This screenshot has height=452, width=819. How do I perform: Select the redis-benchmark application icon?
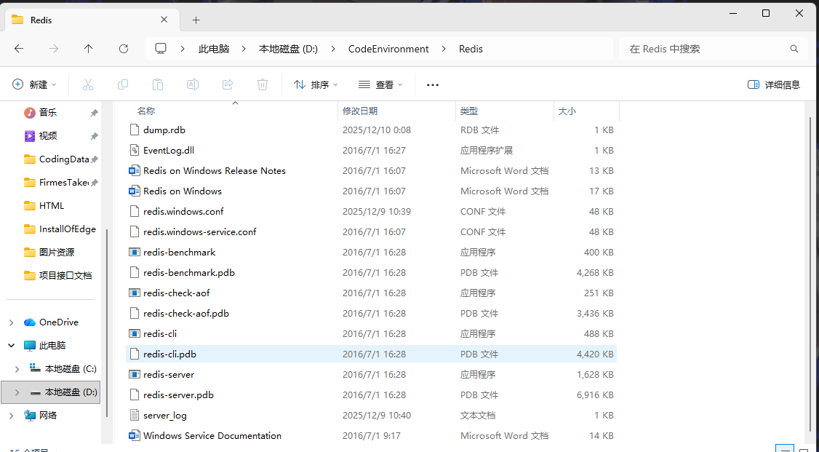point(135,252)
